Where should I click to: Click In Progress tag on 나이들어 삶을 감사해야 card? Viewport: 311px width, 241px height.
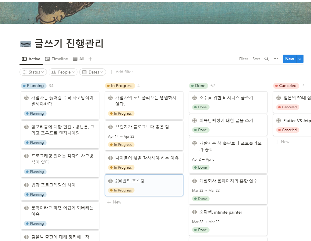pos(121,167)
